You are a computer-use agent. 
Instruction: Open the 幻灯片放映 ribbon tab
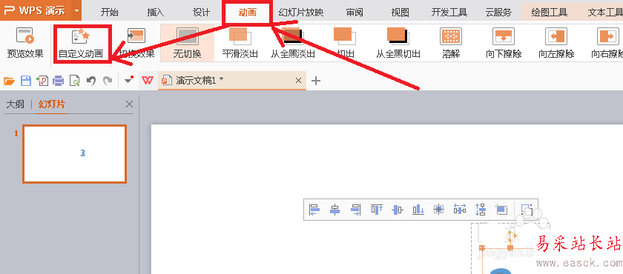(301, 13)
